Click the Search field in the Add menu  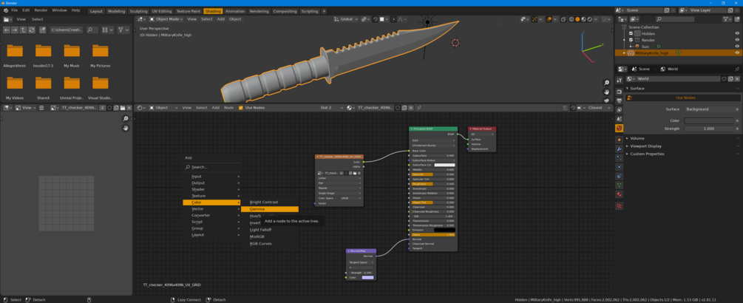tap(211, 167)
